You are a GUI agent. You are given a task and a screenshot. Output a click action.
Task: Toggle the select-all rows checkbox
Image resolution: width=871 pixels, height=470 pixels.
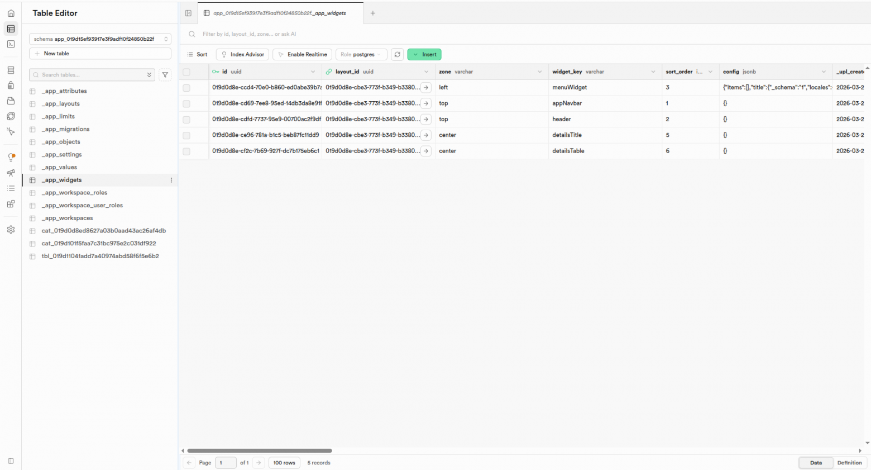click(186, 72)
